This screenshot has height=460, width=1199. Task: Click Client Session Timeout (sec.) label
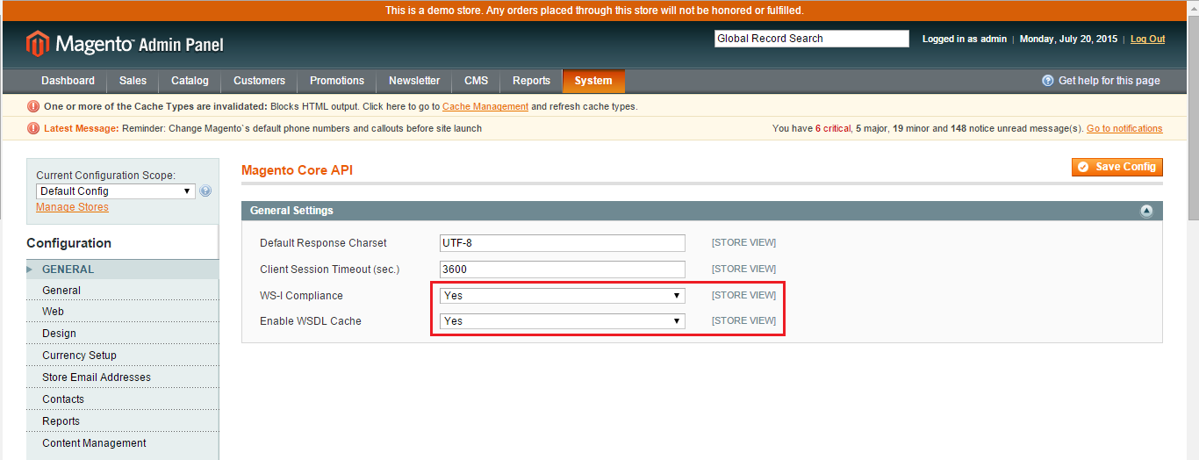tap(330, 270)
